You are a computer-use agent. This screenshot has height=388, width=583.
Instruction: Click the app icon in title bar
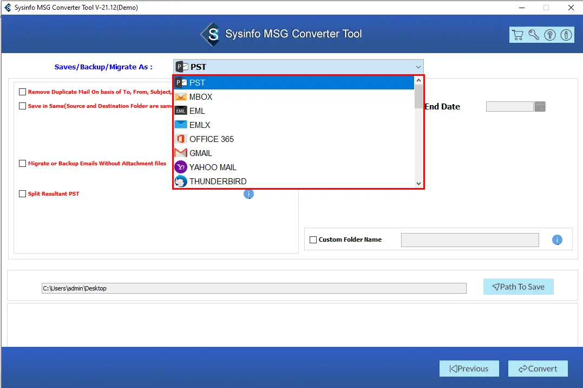pyautogui.click(x=8, y=8)
